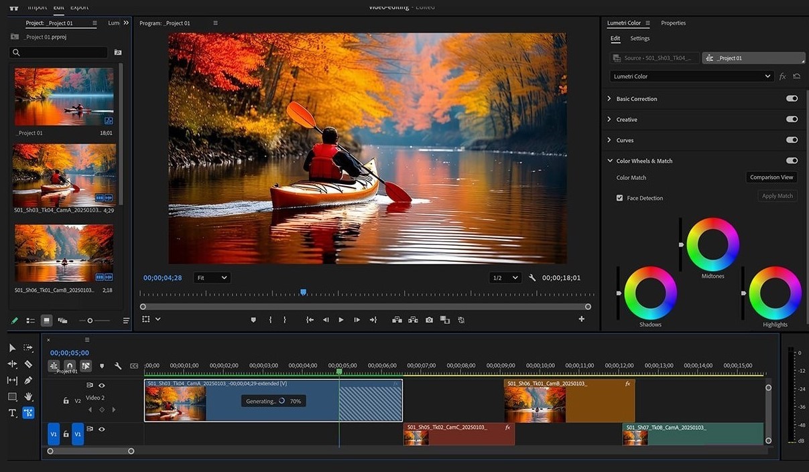Open the Export tab at the top
This screenshot has width=809, height=472.
coord(79,7)
